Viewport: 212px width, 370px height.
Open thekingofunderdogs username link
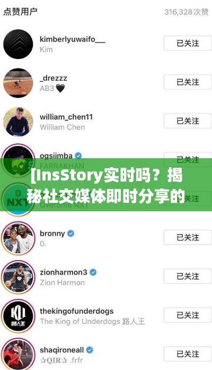[x=76, y=311]
